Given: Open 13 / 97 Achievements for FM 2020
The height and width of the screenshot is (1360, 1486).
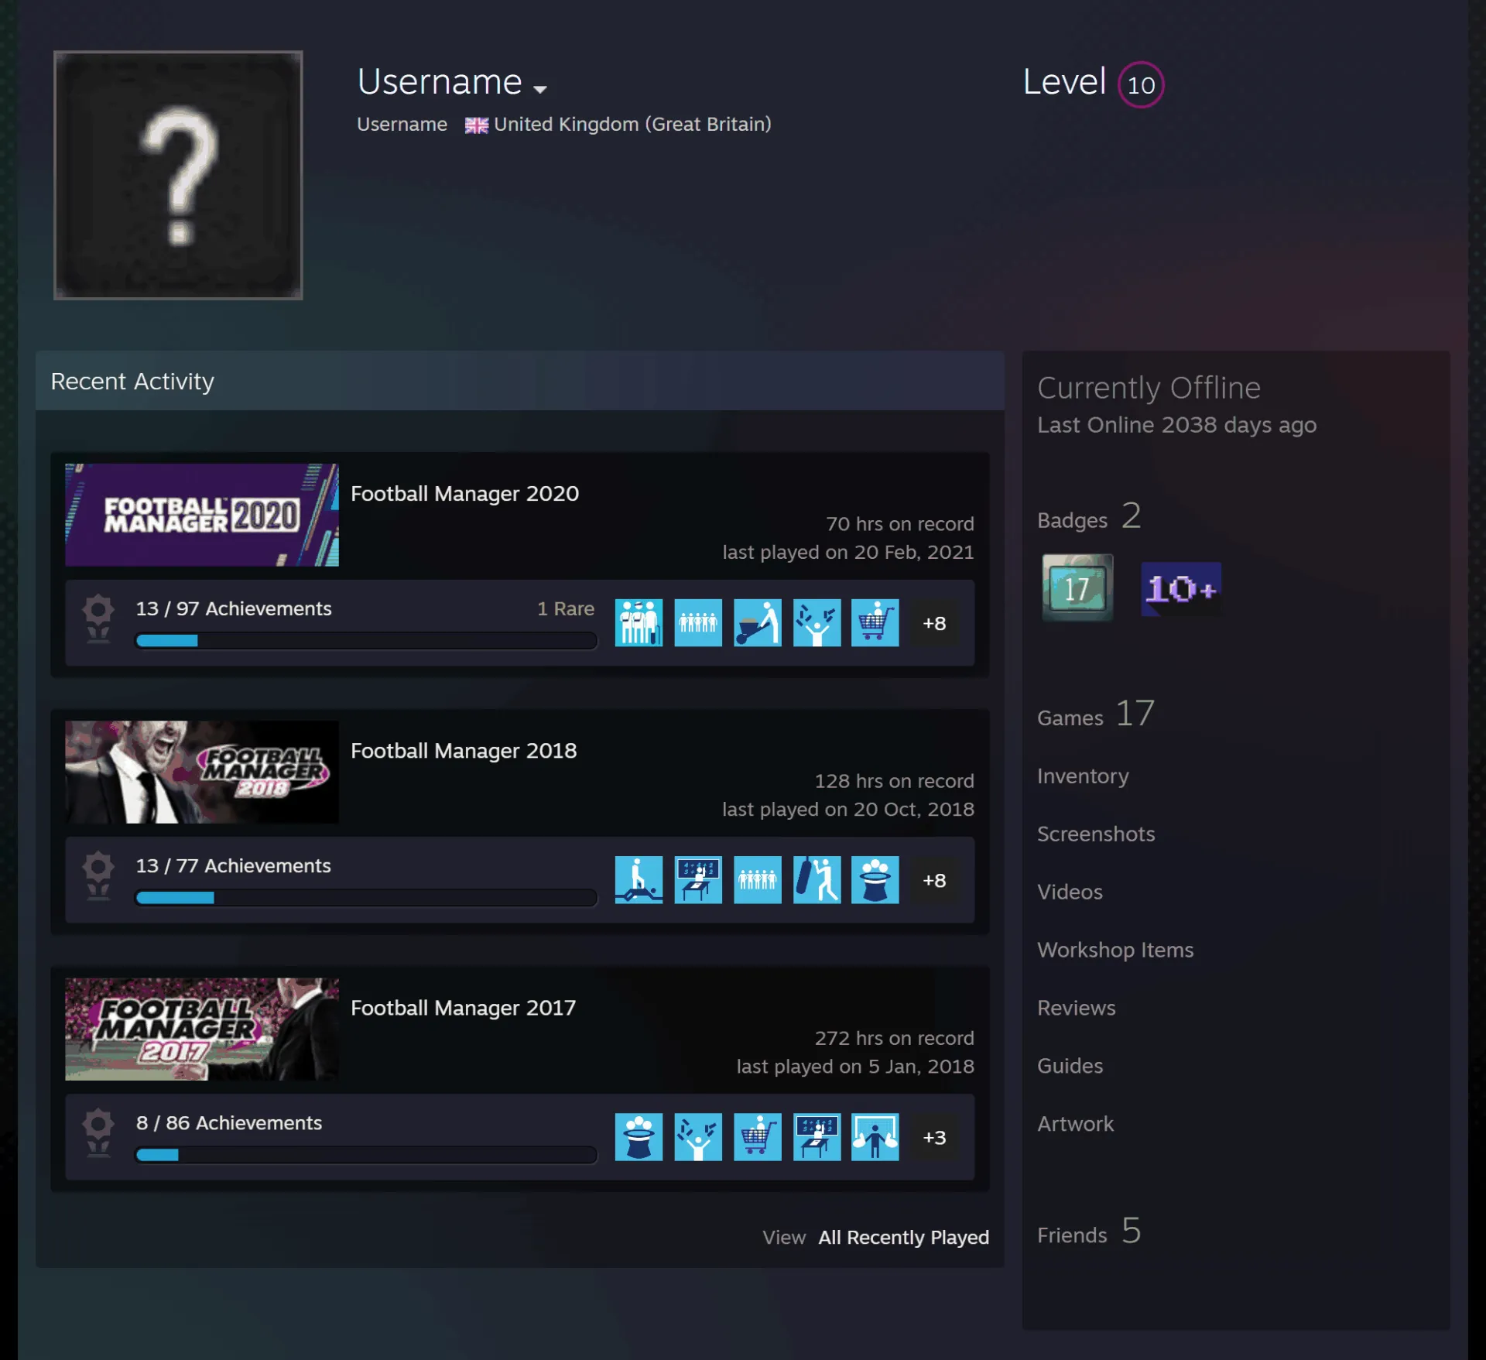Looking at the screenshot, I should click(x=234, y=608).
